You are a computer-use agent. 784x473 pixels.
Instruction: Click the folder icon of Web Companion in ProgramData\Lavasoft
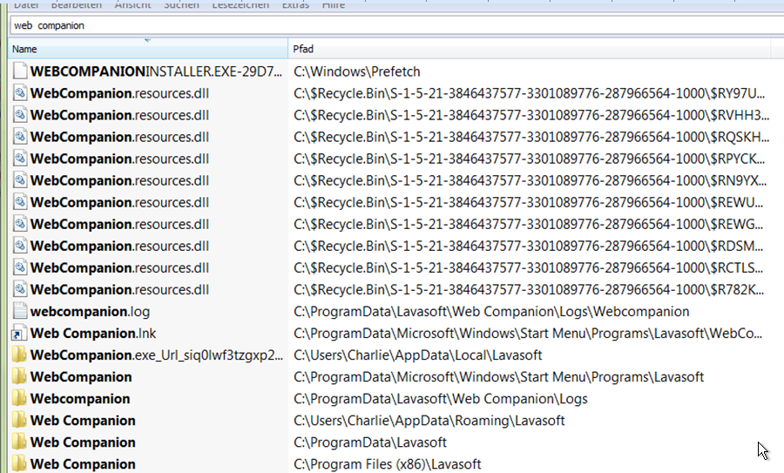pyautogui.click(x=19, y=442)
